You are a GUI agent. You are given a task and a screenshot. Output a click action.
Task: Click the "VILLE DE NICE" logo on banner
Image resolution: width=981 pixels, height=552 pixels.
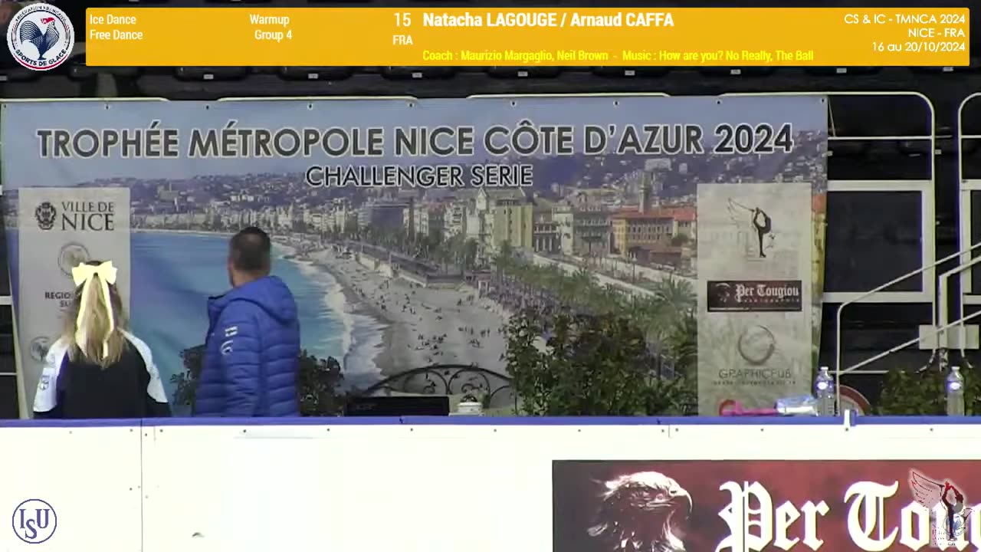click(74, 216)
